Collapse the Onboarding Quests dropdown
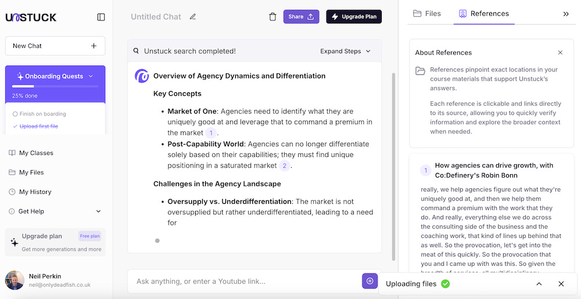Screen dimensions: 581x299 [x=91, y=76]
